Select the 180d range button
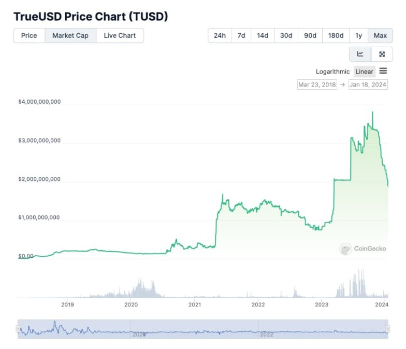 pos(336,35)
